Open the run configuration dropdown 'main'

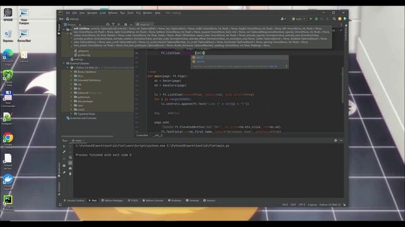coord(298,19)
